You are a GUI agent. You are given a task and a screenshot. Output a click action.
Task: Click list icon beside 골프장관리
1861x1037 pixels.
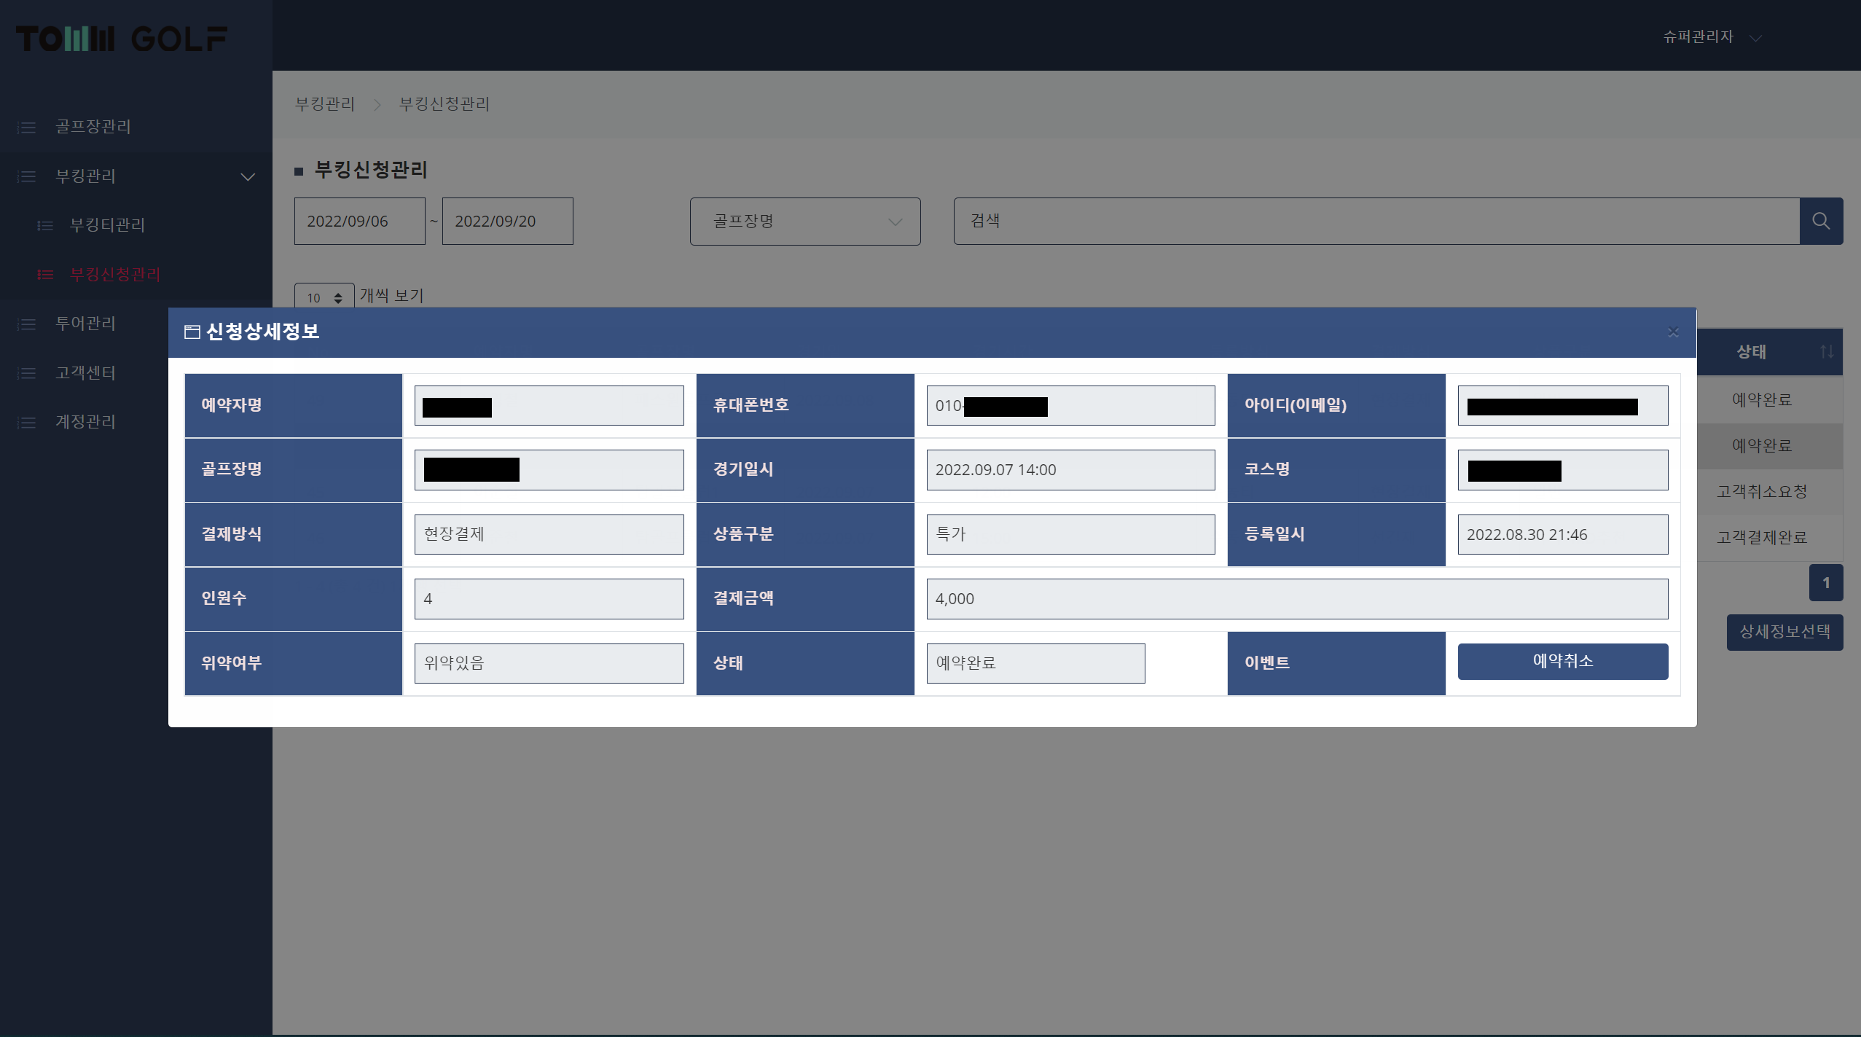point(27,128)
